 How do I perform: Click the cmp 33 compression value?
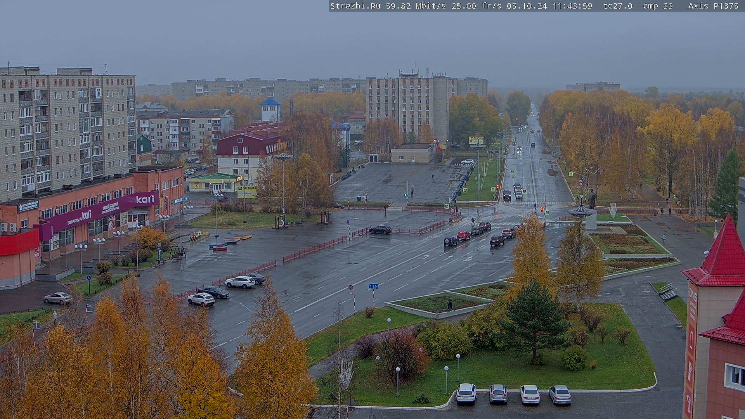(658, 6)
